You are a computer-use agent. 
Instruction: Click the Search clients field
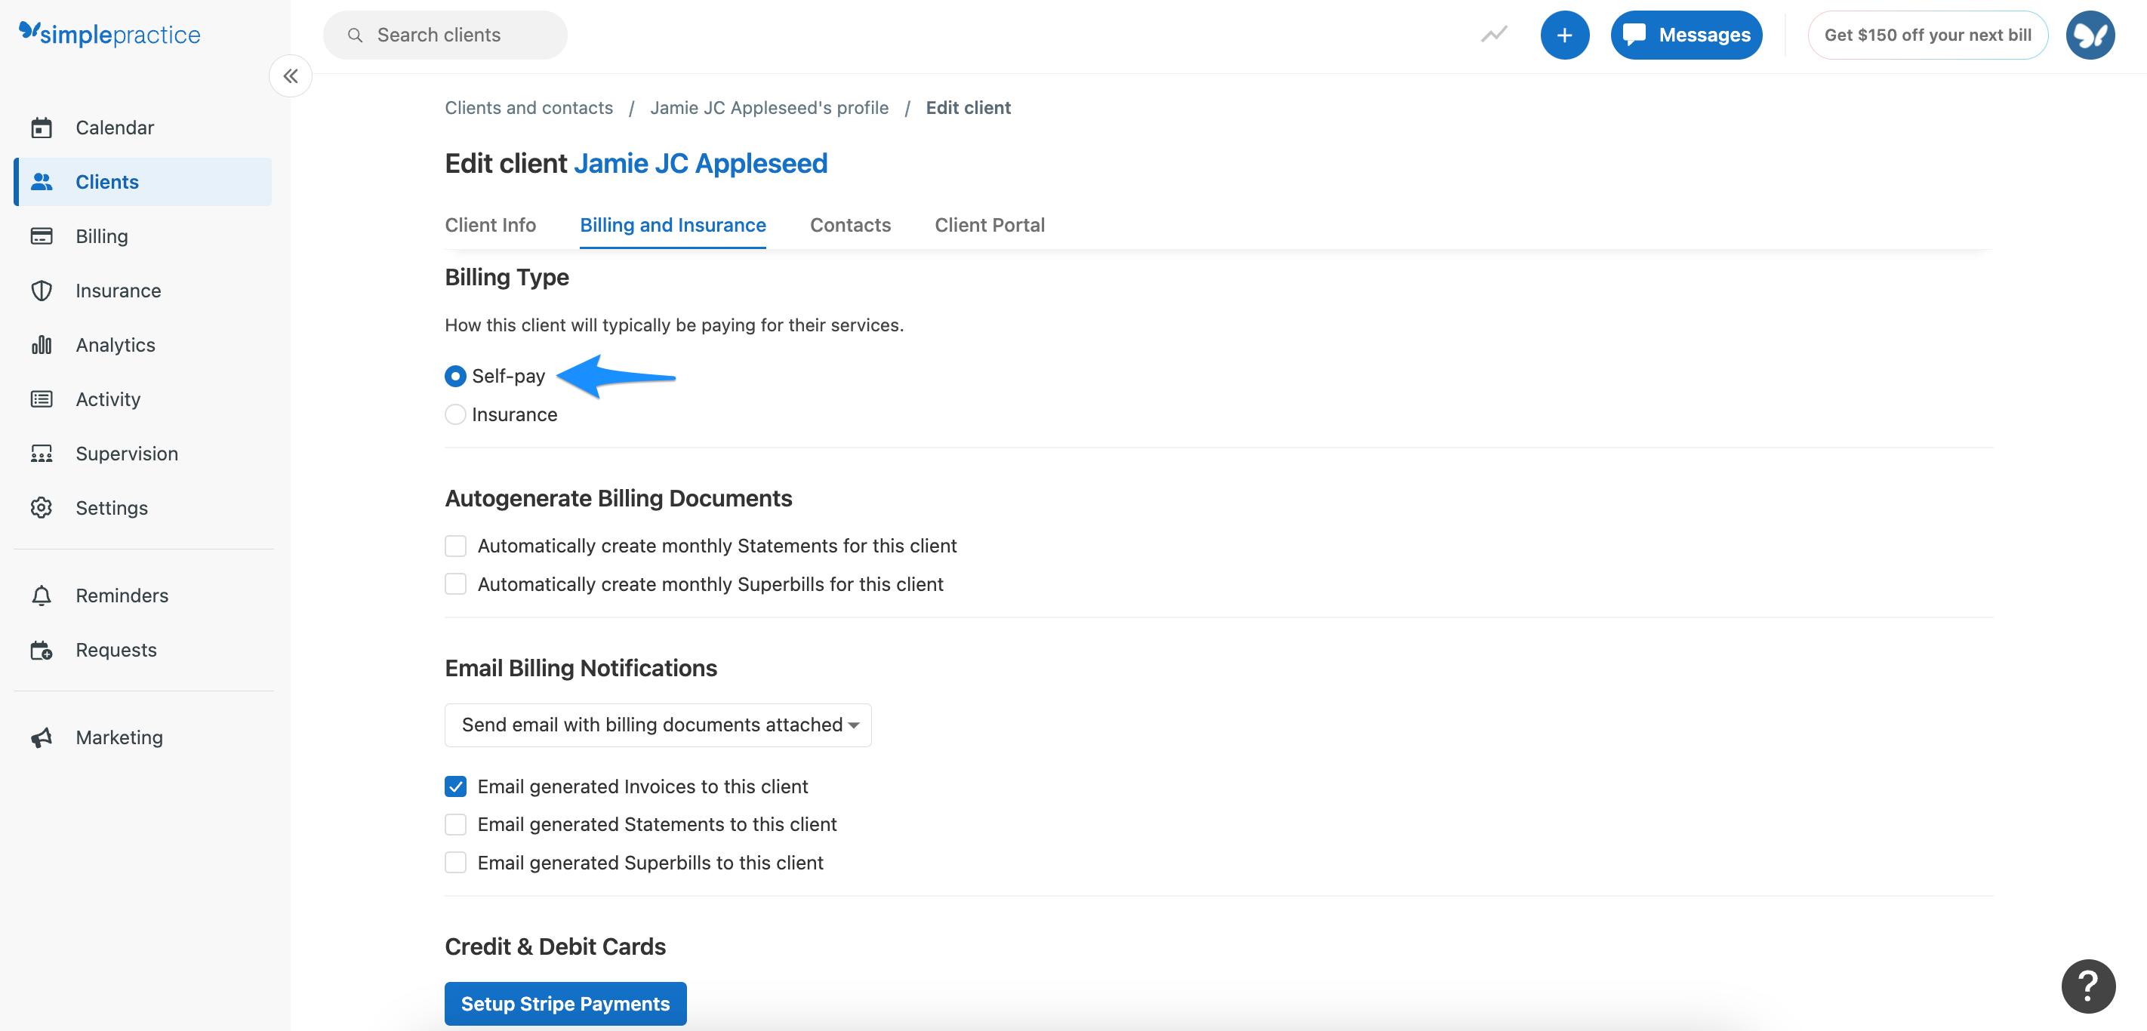pos(446,35)
